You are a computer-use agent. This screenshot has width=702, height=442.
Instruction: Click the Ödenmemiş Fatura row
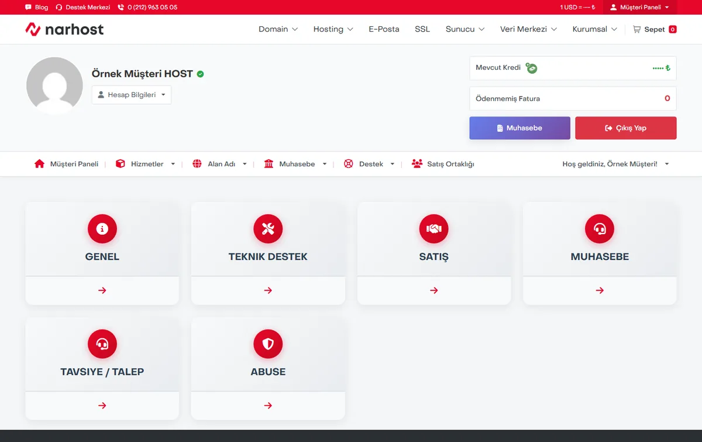pyautogui.click(x=573, y=98)
